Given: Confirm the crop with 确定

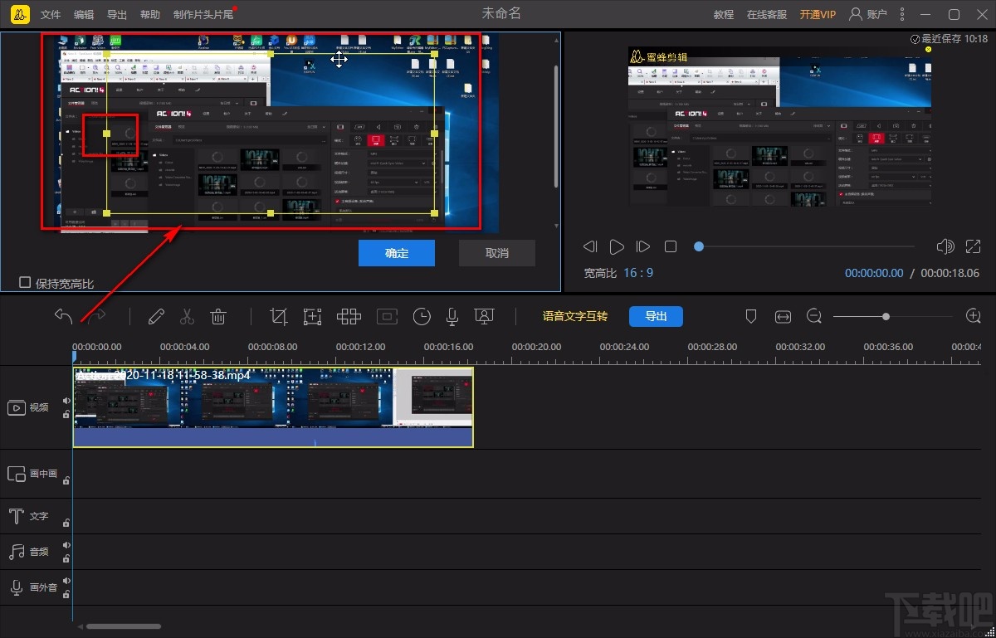Looking at the screenshot, I should (x=397, y=253).
